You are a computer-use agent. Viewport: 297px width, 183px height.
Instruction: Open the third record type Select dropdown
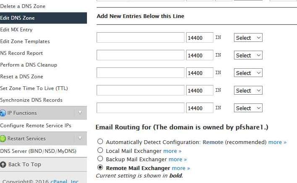pos(248,73)
